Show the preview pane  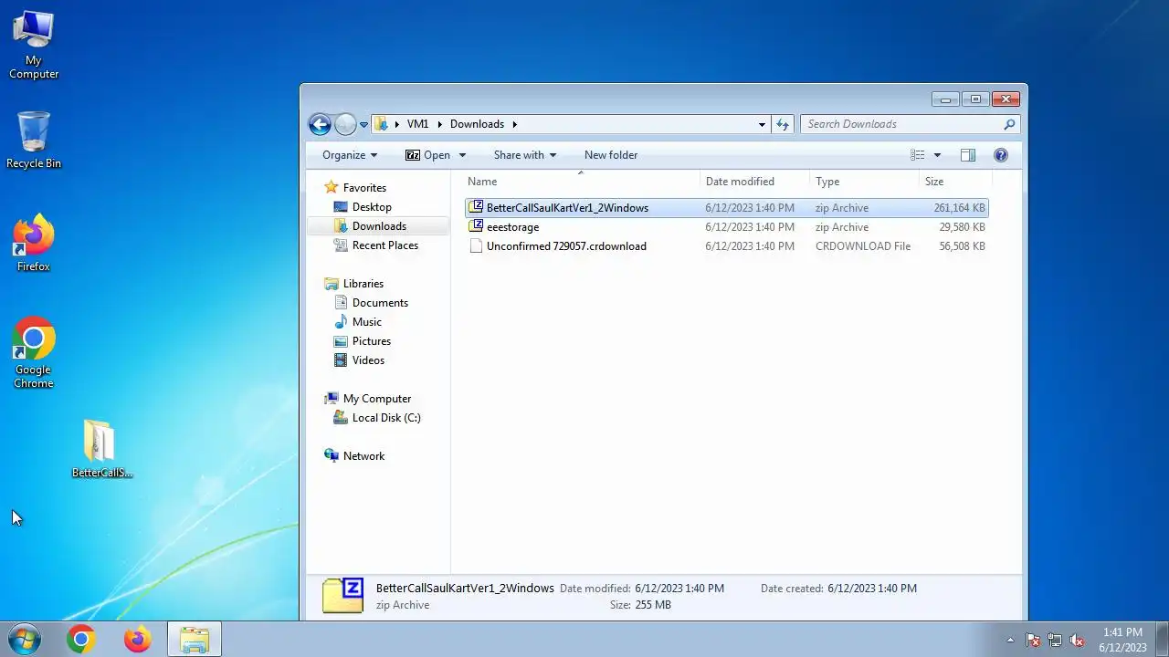tap(968, 155)
